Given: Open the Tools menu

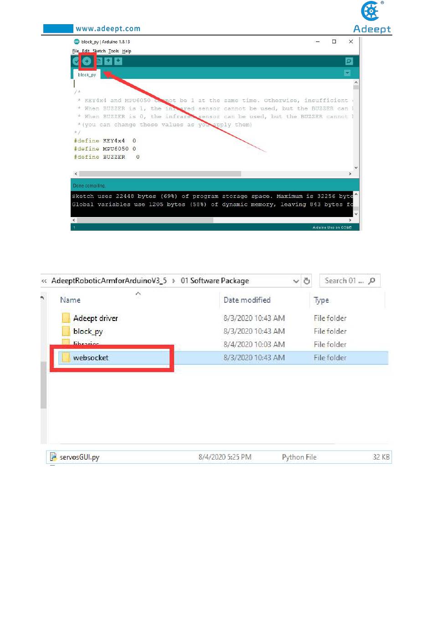Looking at the screenshot, I should pyautogui.click(x=113, y=51).
